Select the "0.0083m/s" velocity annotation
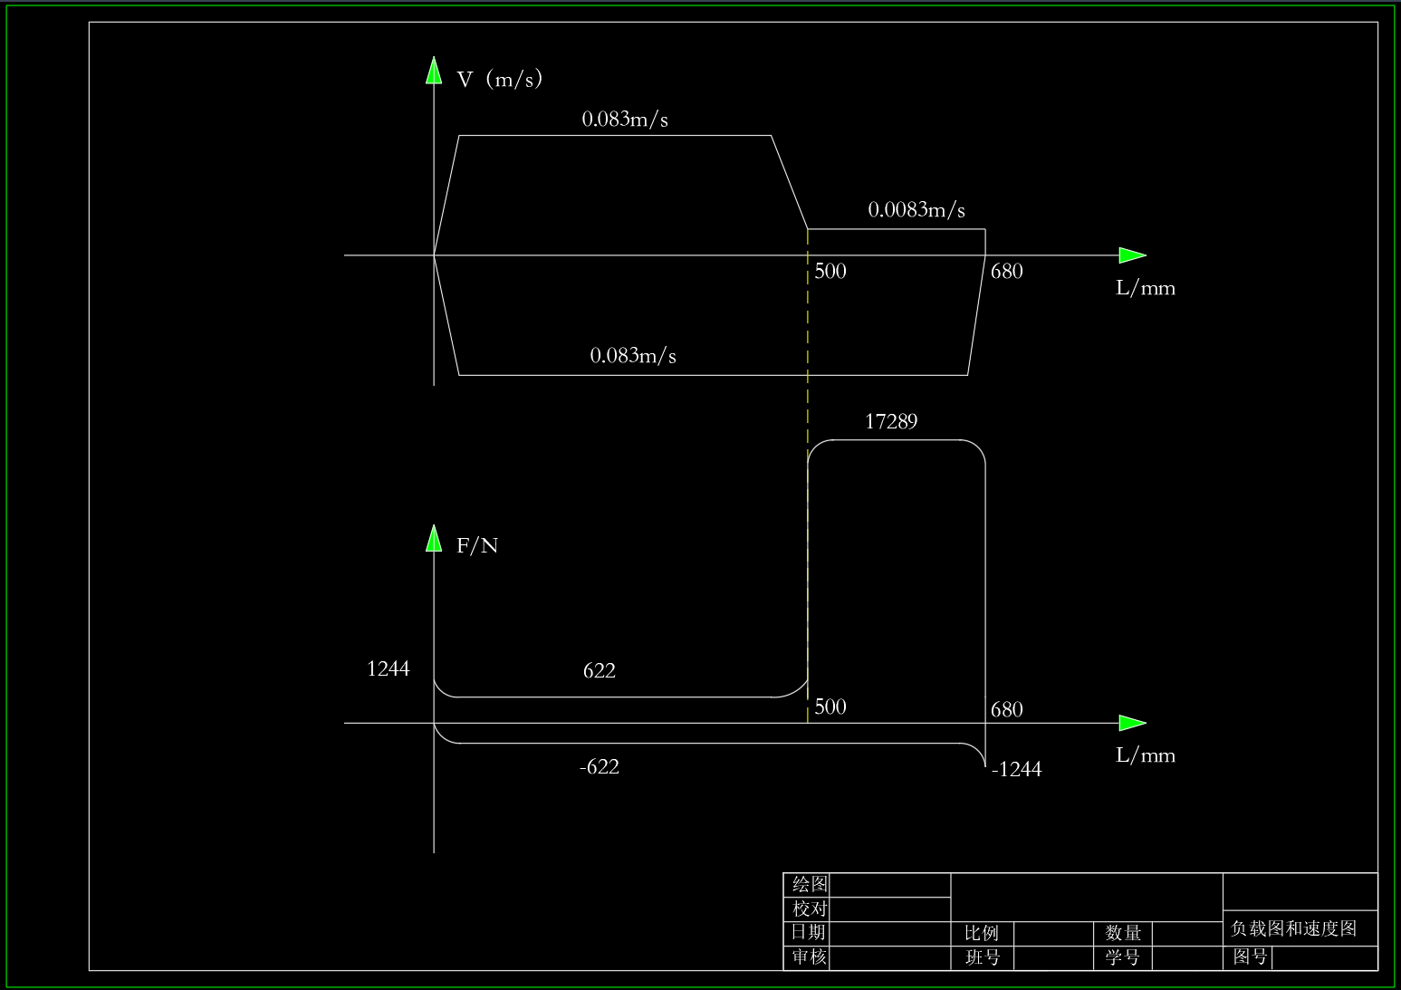The image size is (1401, 990). [x=916, y=210]
